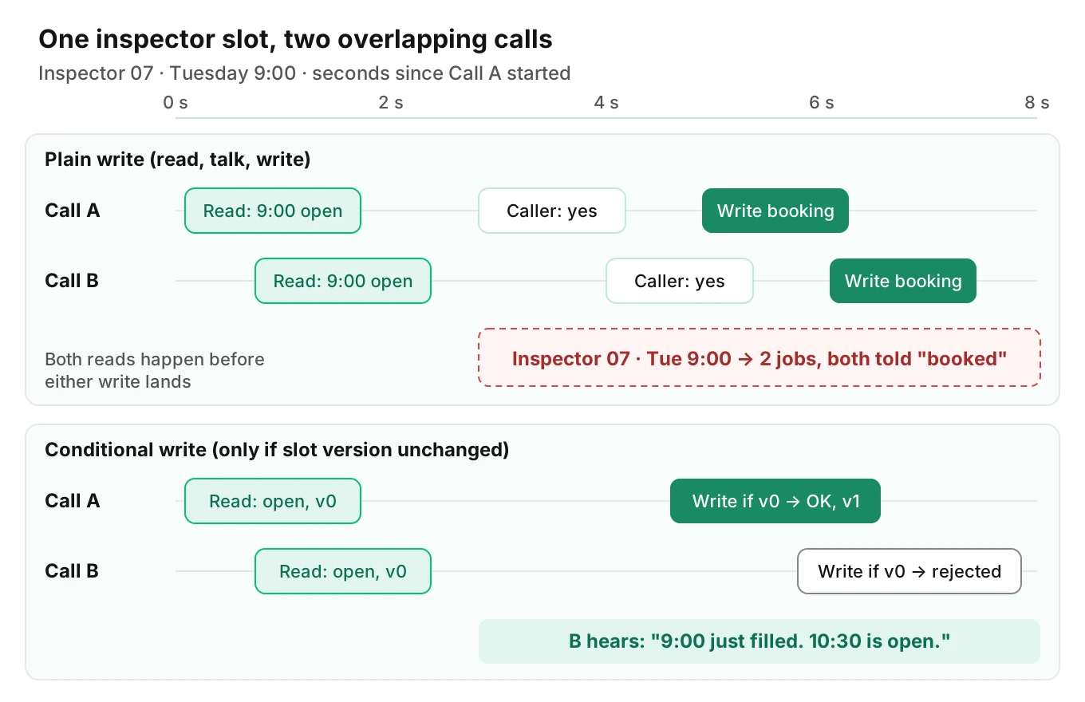Select the subtitle starting with 'Inspector 07 · Tuesday 9:00'

coord(304,73)
